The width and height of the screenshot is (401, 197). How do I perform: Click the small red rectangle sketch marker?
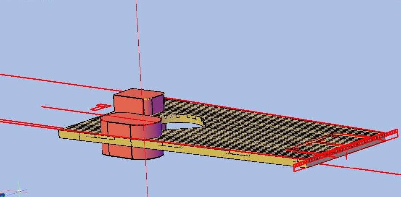click(x=99, y=107)
